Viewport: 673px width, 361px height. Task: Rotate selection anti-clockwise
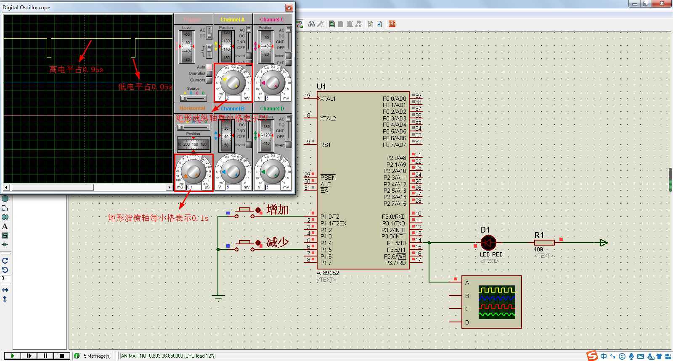pos(5,270)
